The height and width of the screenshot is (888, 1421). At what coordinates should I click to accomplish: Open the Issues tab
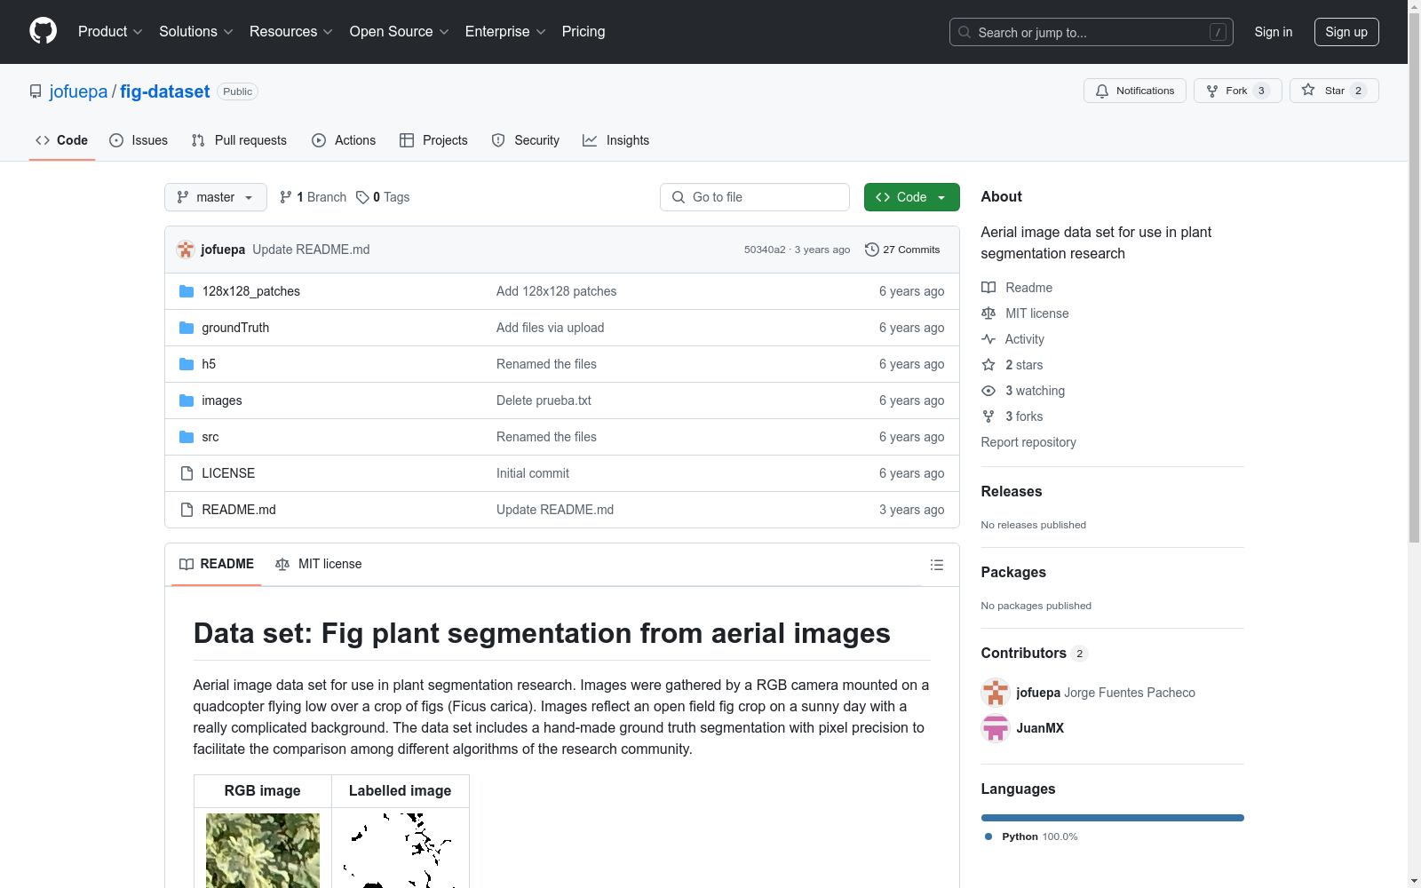(139, 140)
